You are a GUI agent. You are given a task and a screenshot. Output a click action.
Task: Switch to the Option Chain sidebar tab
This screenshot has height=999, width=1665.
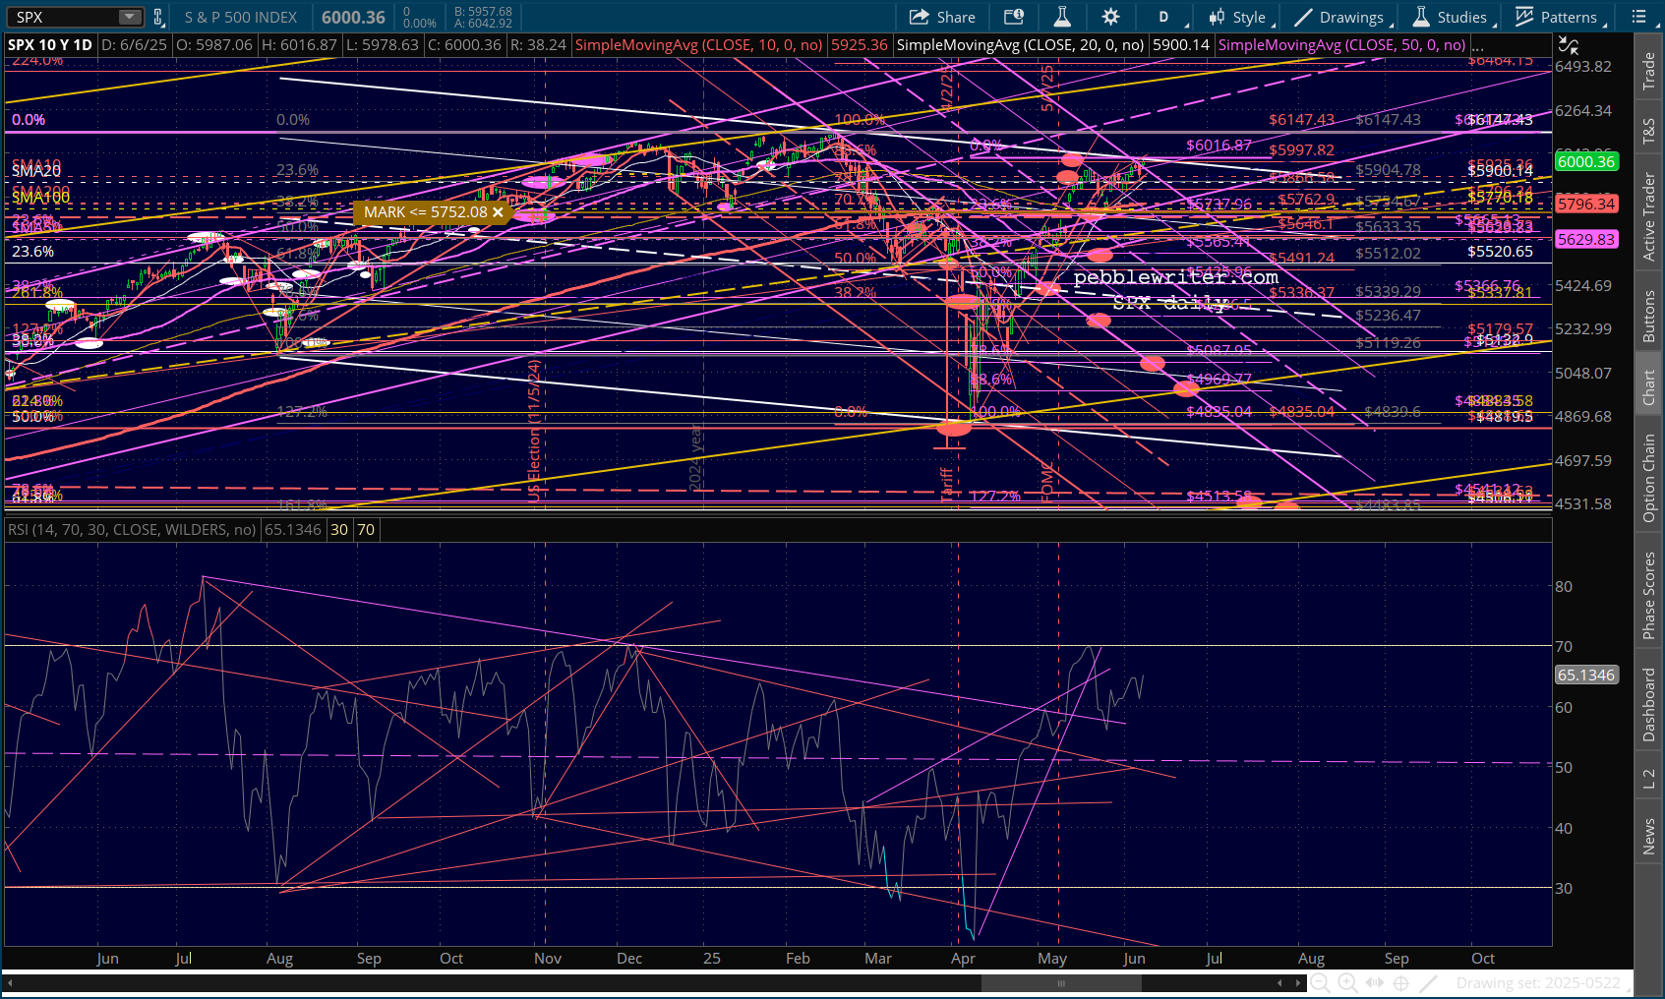click(1648, 478)
